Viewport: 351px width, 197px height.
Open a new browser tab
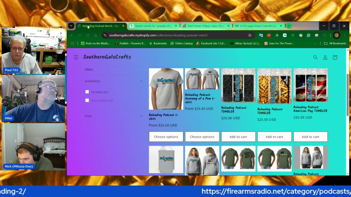pos(289,26)
